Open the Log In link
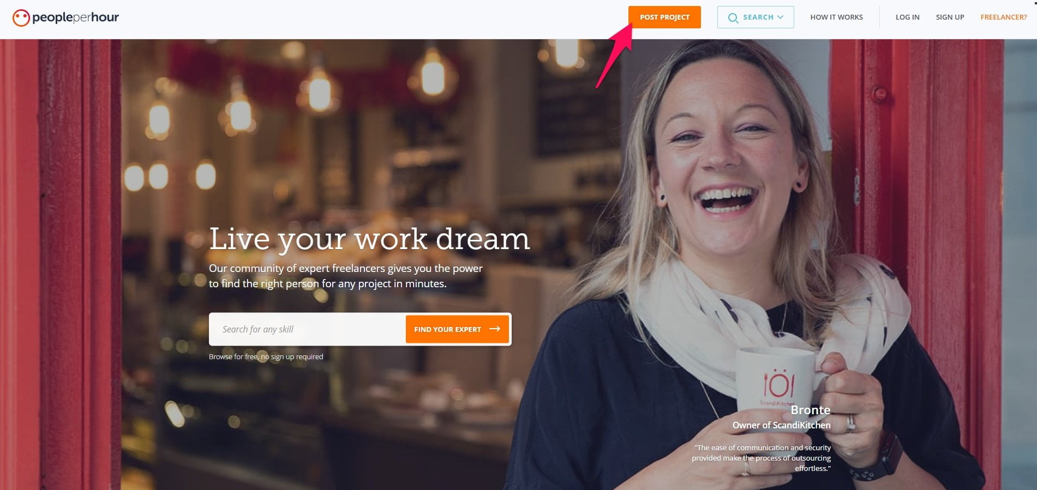 click(907, 17)
